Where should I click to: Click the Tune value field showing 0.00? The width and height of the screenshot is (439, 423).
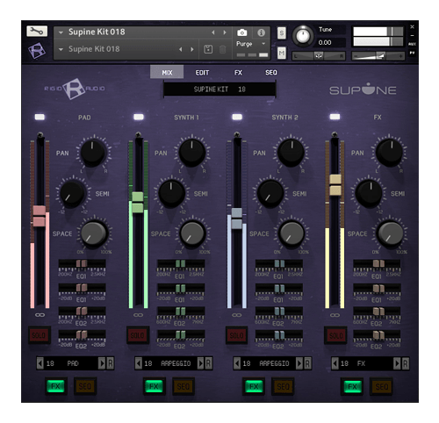coord(331,43)
